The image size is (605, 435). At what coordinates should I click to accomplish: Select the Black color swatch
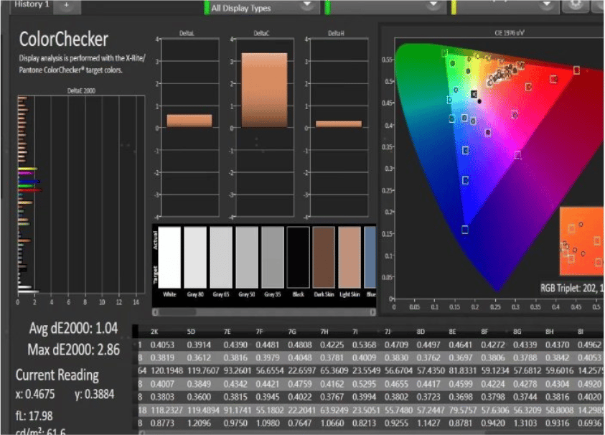point(299,257)
